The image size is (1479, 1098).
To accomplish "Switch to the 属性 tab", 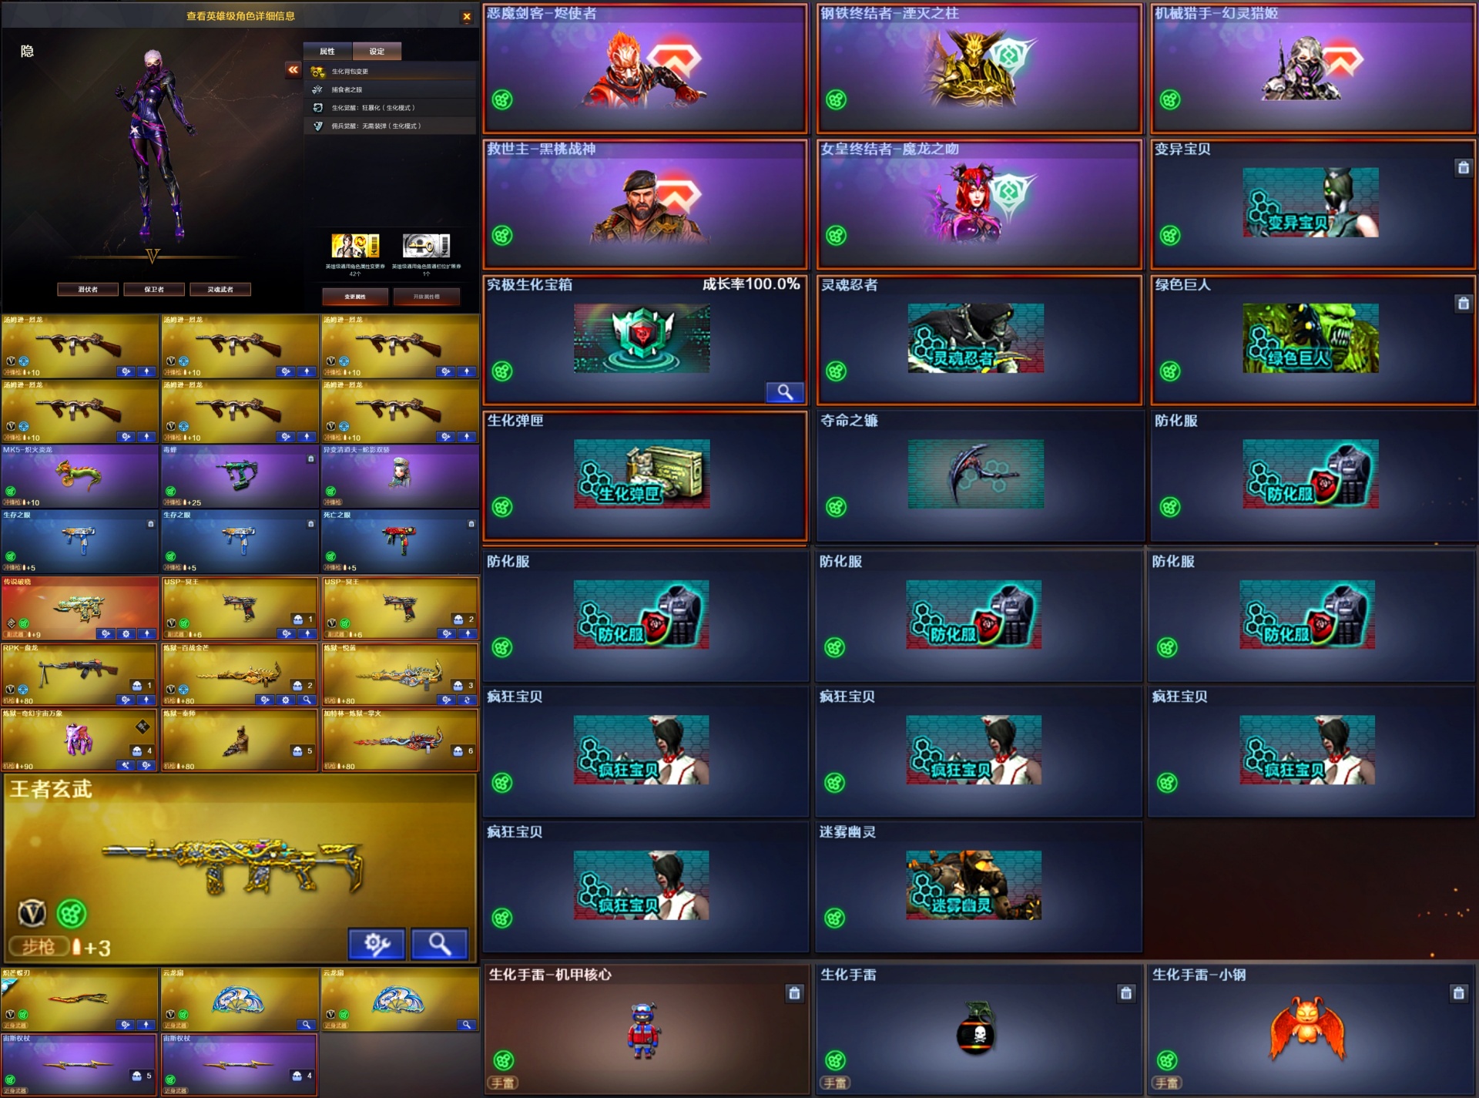I will [x=327, y=52].
